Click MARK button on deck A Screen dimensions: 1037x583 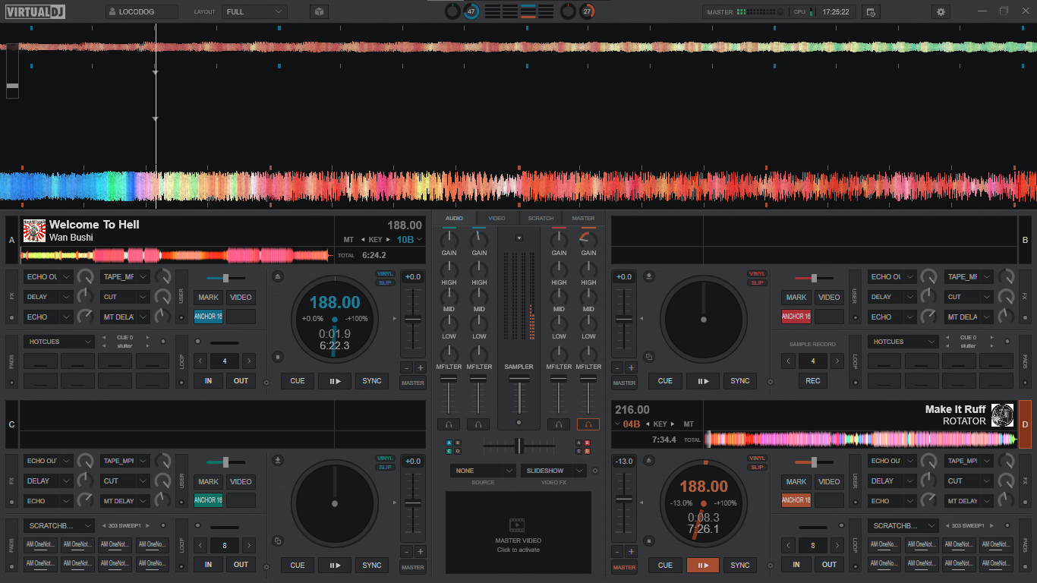pyautogui.click(x=208, y=298)
